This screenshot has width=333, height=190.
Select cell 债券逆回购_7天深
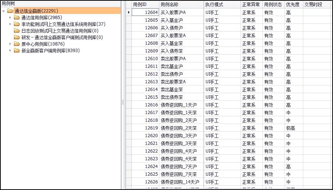coord(181,174)
